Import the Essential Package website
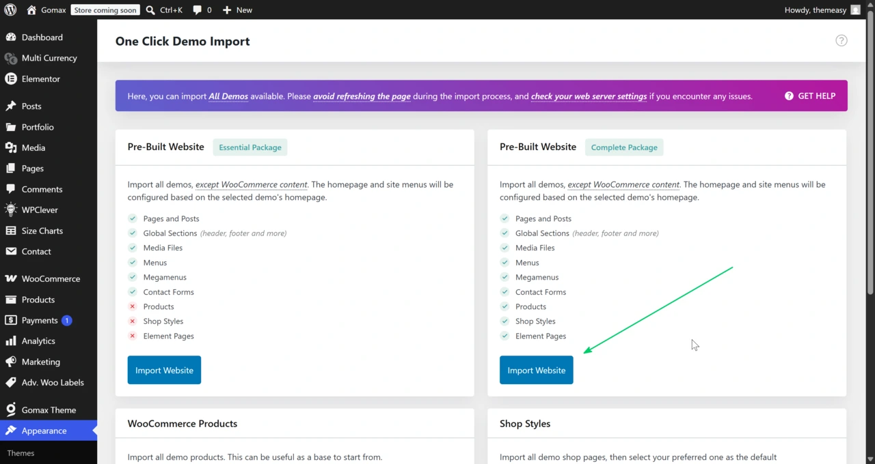This screenshot has height=464, width=875. point(164,370)
